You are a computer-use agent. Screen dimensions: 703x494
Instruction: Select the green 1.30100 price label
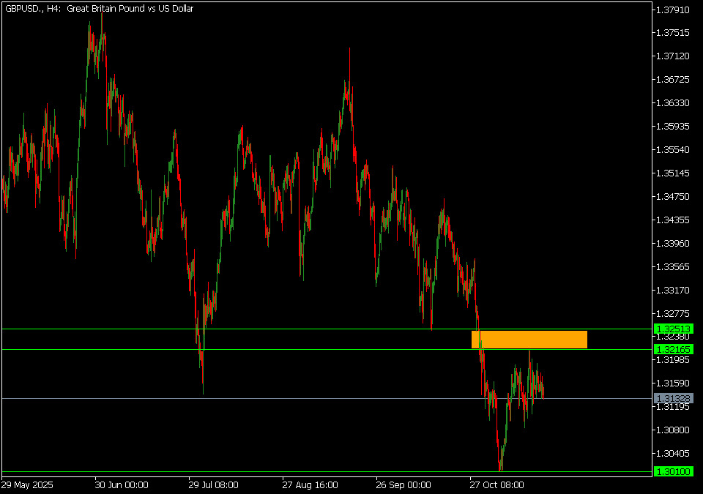pyautogui.click(x=674, y=472)
